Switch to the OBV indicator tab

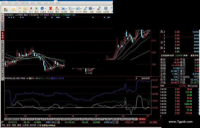134,119
